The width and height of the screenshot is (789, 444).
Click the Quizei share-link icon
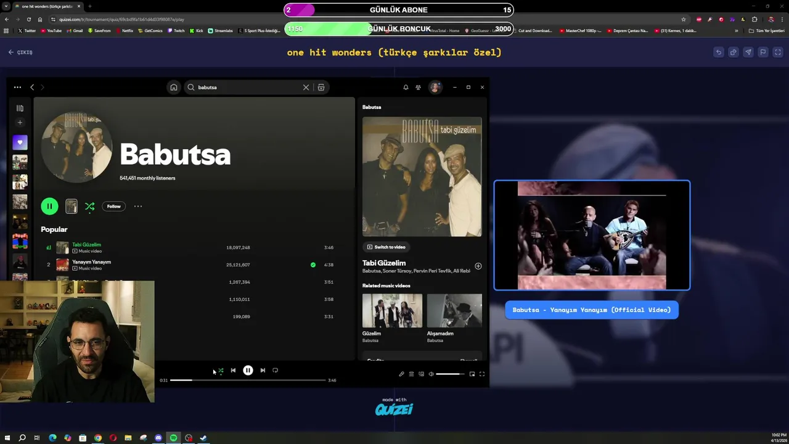pos(734,52)
